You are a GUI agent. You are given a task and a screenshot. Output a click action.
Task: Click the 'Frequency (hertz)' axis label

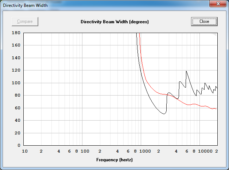pos(114,160)
